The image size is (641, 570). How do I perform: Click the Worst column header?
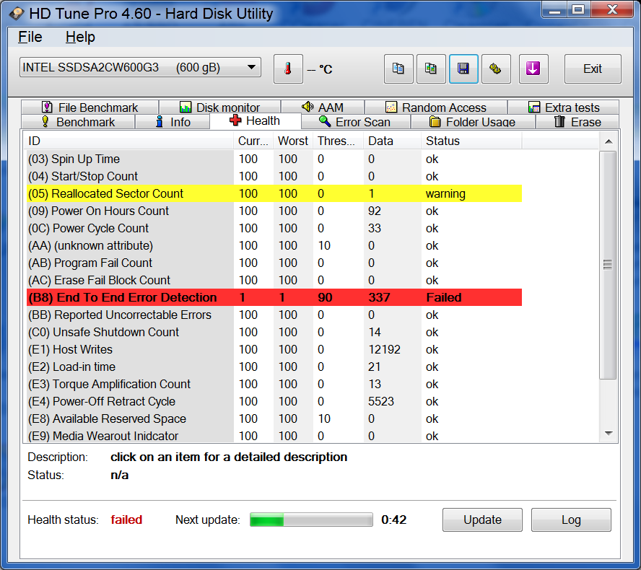point(293,141)
